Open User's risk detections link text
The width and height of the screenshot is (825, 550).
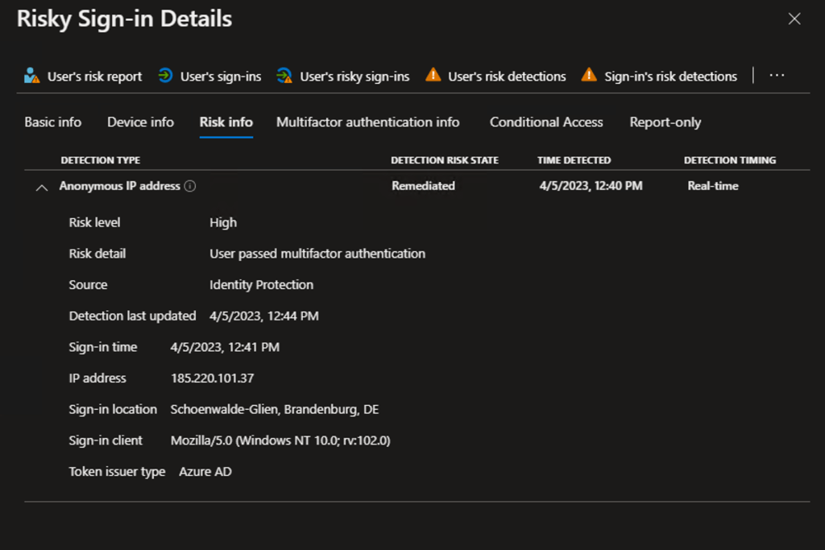[x=507, y=77]
